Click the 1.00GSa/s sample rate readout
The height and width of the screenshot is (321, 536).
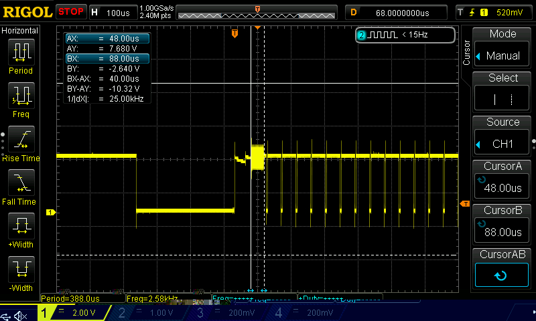[x=157, y=8]
